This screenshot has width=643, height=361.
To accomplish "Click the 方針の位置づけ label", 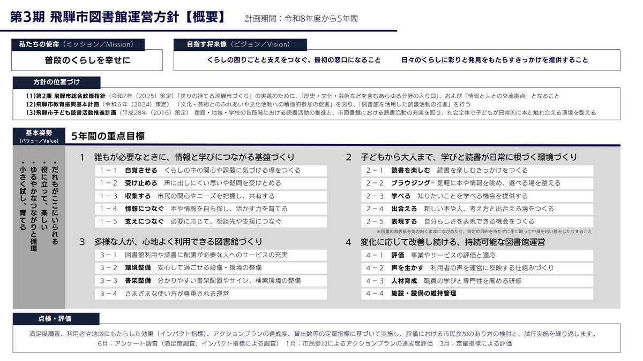I will tap(56, 82).
